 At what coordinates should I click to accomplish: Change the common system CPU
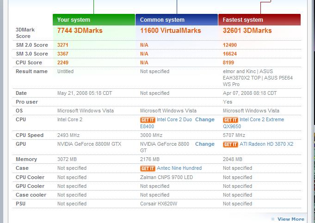(205, 119)
